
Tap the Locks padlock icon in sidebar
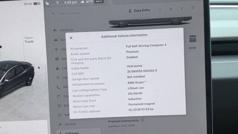[x=57, y=68]
